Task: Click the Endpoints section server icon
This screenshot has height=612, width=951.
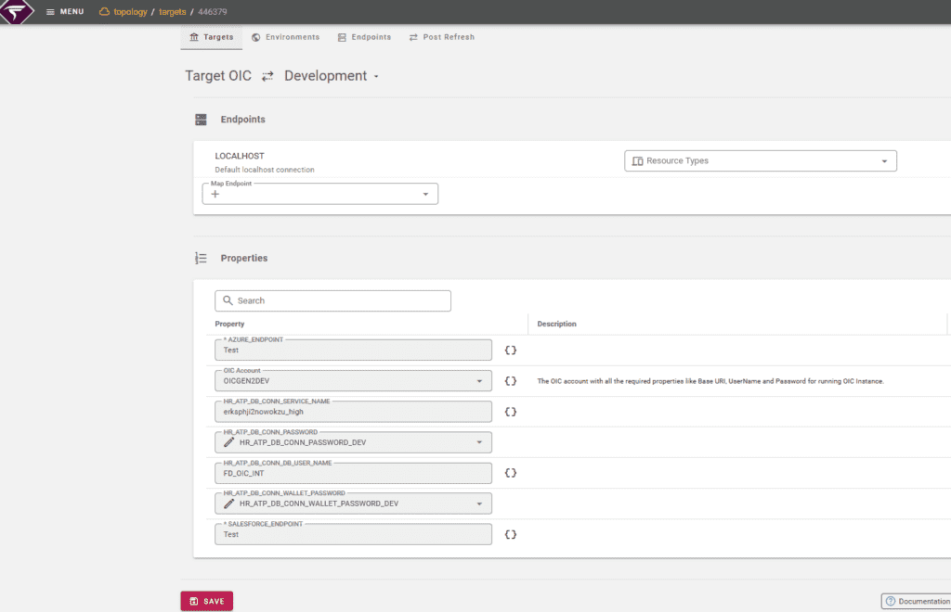Action: (201, 120)
